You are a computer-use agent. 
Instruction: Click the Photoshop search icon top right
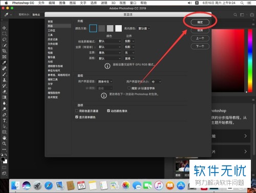click(236, 15)
